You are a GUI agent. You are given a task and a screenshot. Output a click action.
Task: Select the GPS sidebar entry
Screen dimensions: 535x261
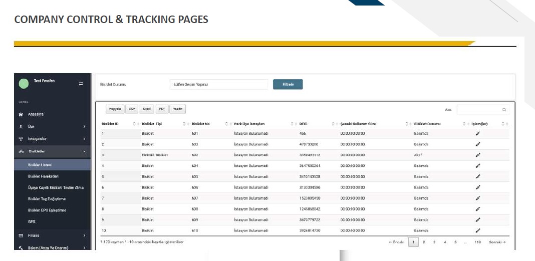point(32,222)
